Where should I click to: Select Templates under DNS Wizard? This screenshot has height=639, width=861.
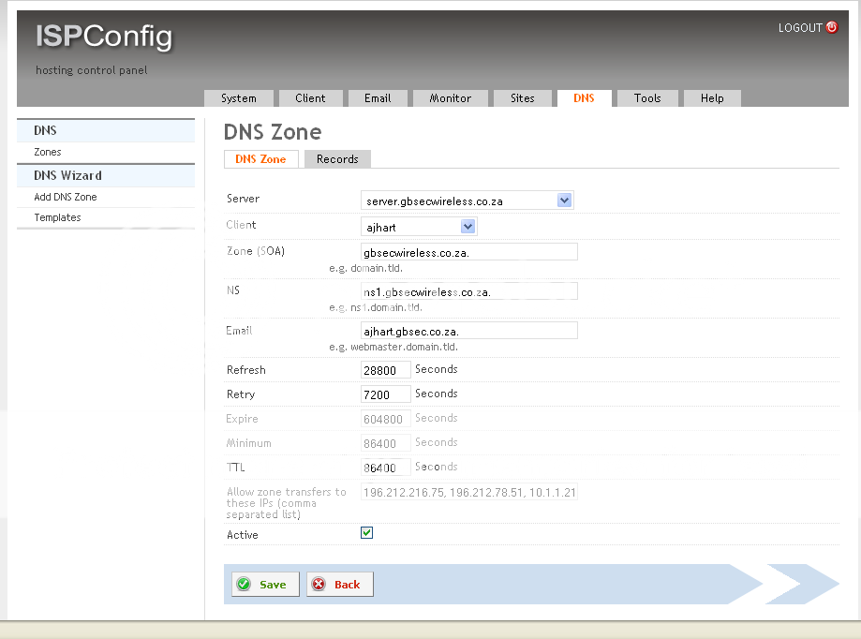click(56, 217)
